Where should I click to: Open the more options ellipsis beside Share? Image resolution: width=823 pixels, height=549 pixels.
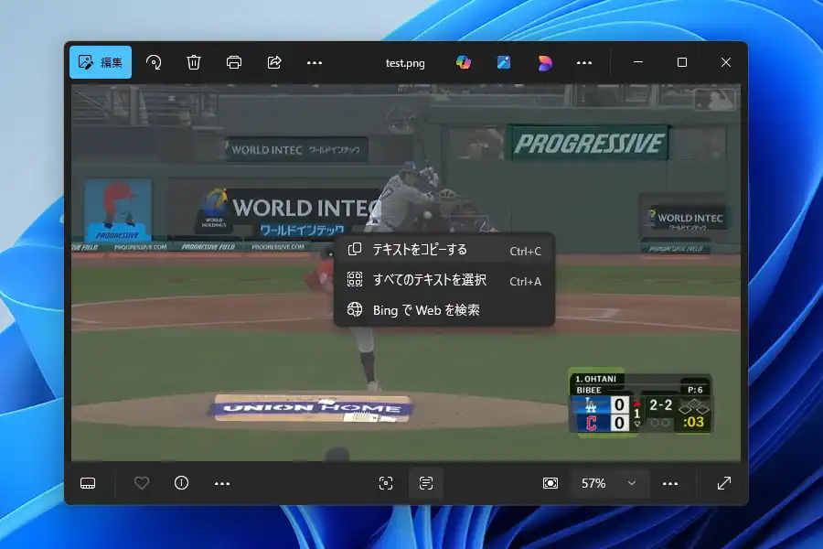(315, 62)
